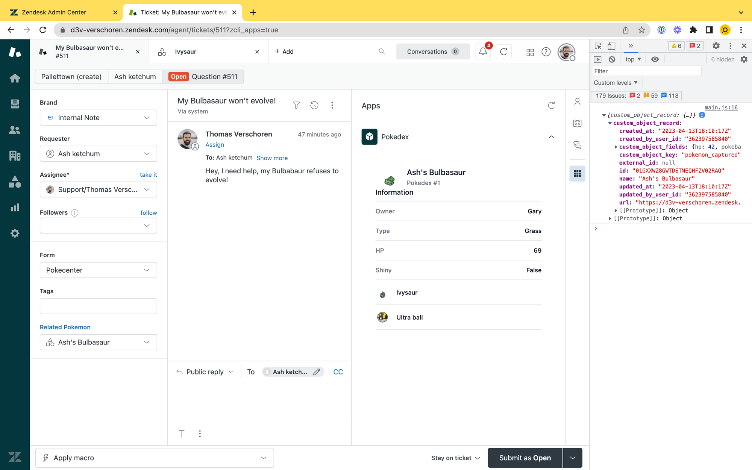Open Customers in left navigation
Viewport: 752px width, 470px height.
click(x=15, y=130)
